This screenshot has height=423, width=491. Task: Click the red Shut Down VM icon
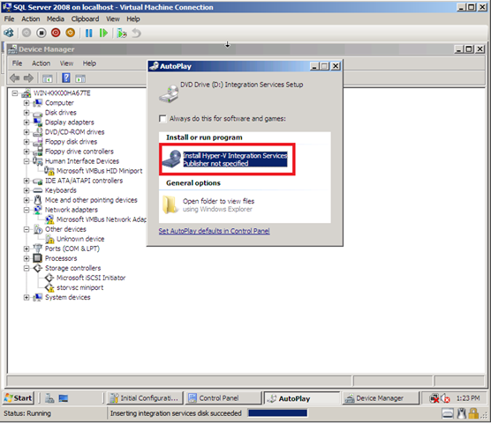click(56, 33)
